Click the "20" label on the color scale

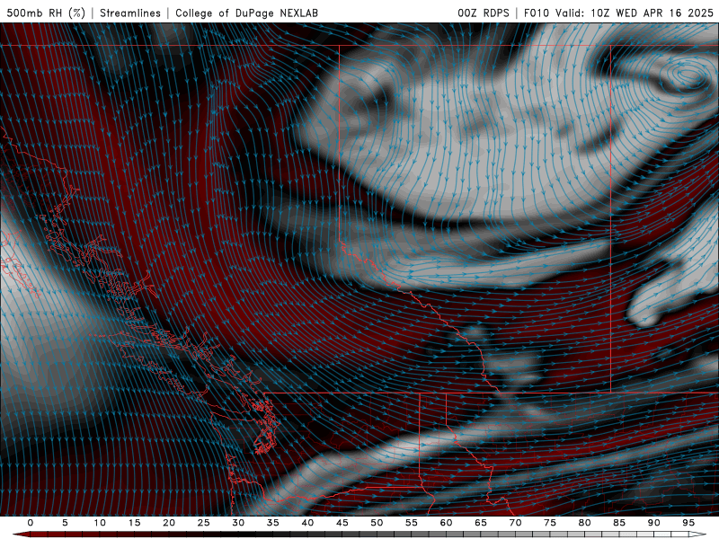[169, 523]
